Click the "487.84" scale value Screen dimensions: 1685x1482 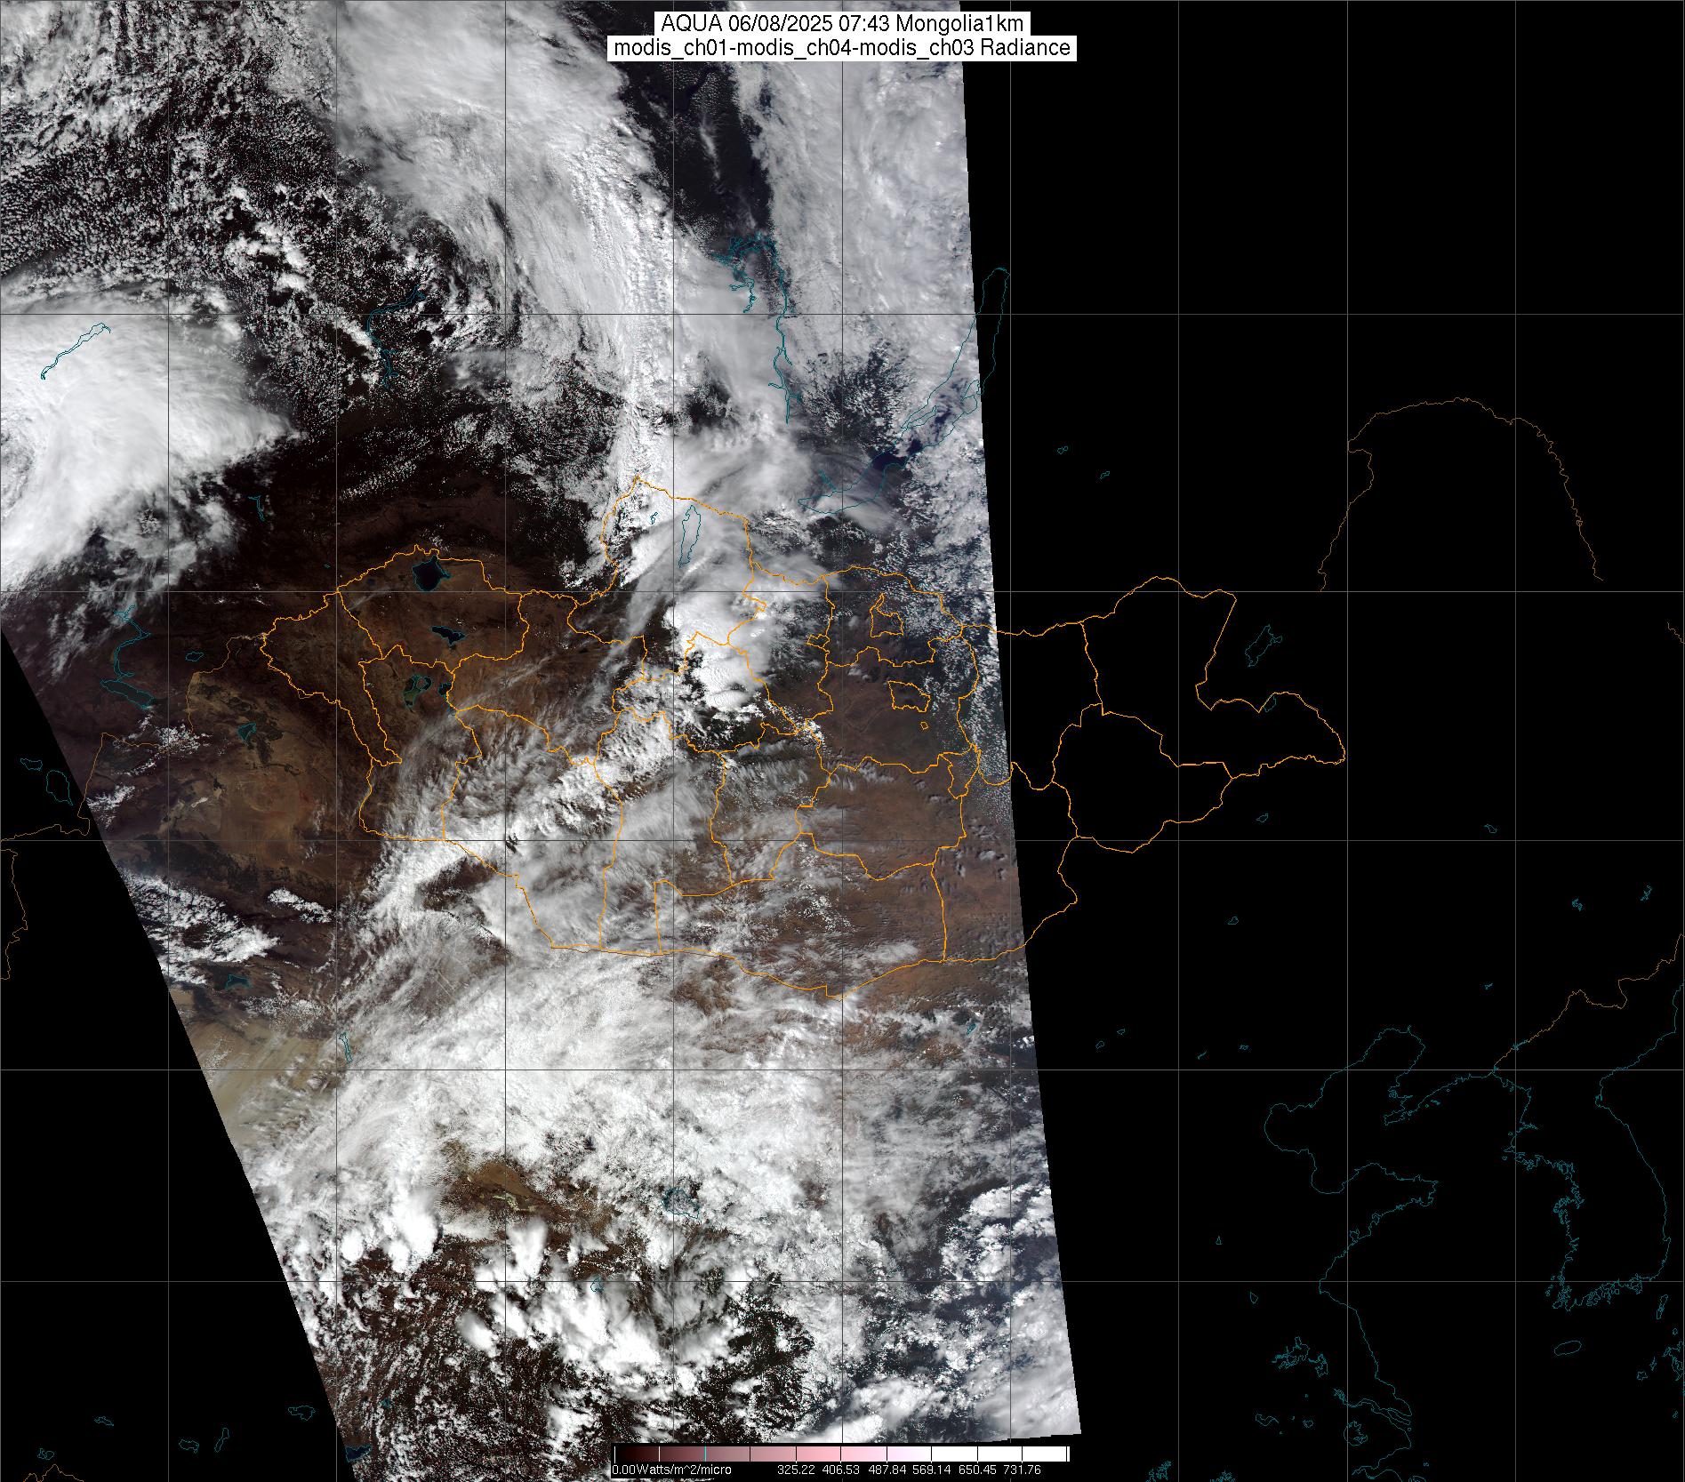(886, 1470)
